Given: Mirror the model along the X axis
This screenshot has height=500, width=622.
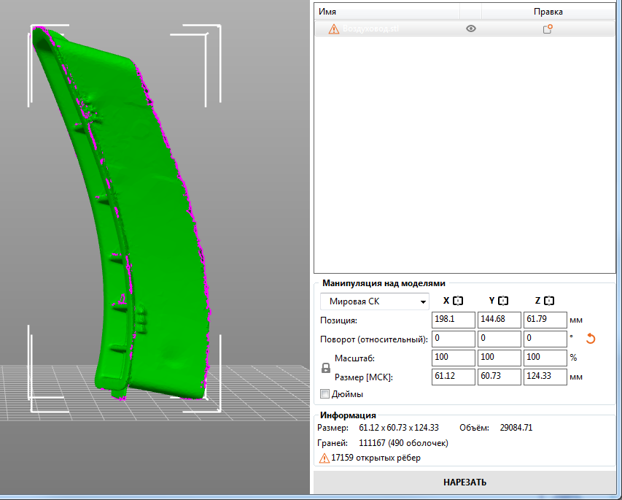Looking at the screenshot, I should [459, 301].
